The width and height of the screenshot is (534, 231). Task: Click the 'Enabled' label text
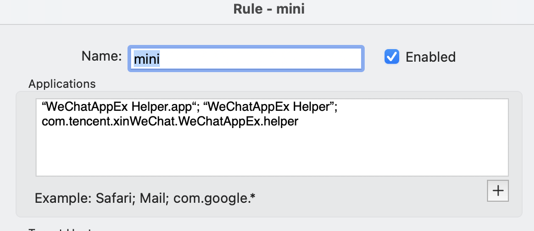[431, 56]
